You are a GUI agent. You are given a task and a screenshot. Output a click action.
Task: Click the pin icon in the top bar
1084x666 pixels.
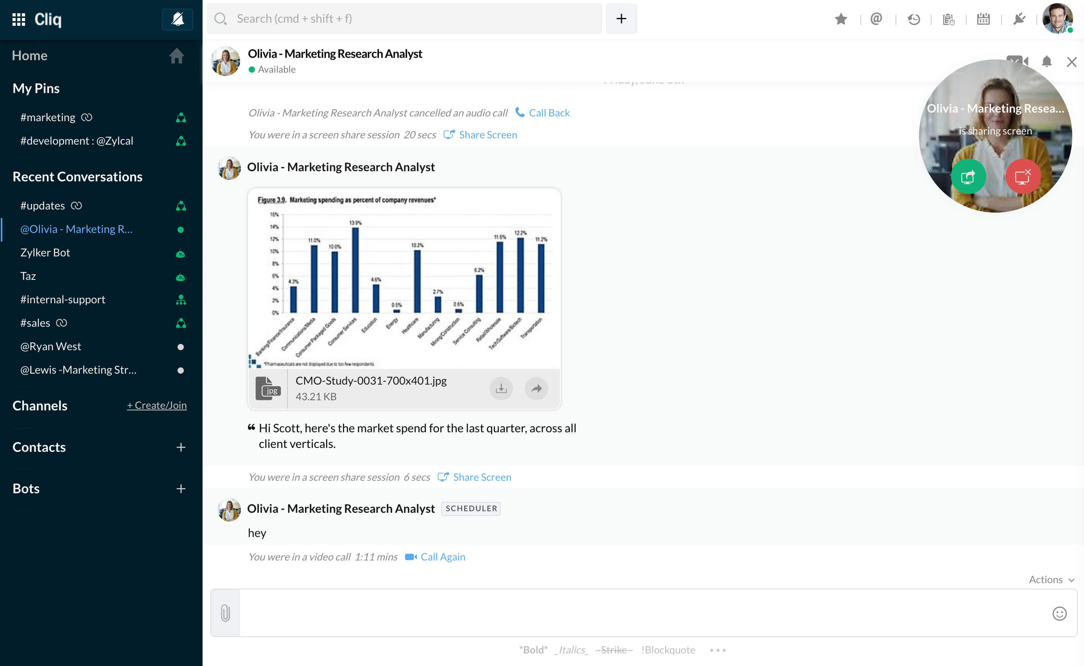(1019, 19)
